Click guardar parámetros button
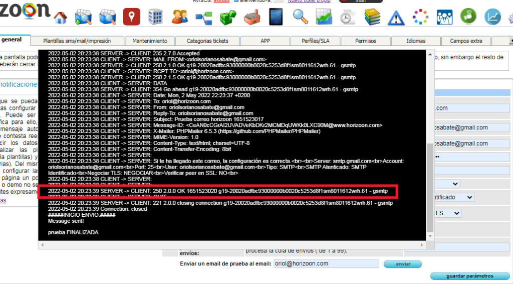The image size is (513, 287). click(469, 276)
